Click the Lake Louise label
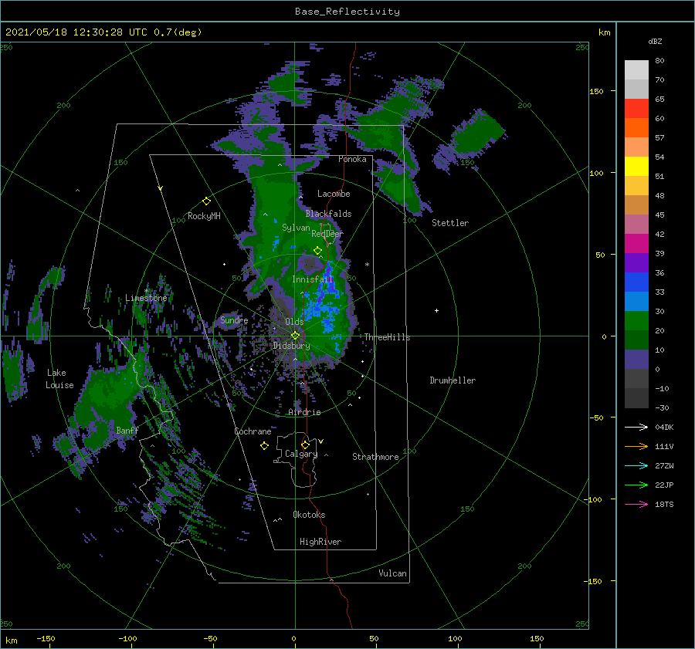 59,379
